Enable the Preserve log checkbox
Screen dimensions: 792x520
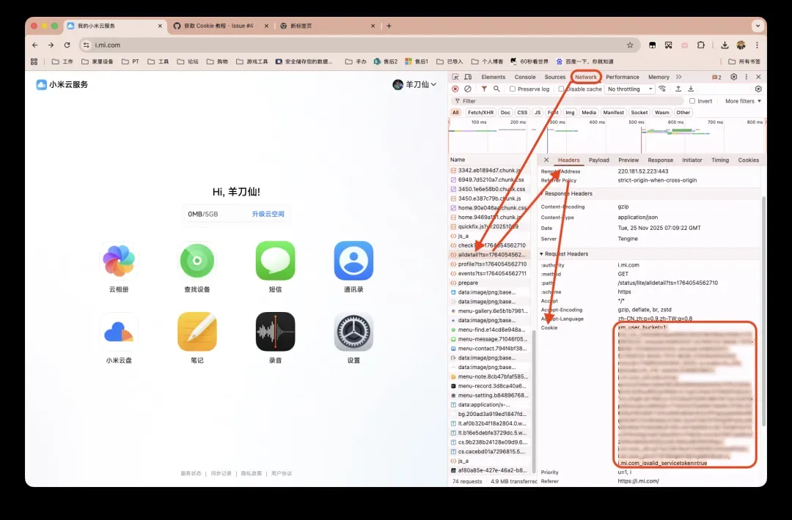(x=513, y=89)
